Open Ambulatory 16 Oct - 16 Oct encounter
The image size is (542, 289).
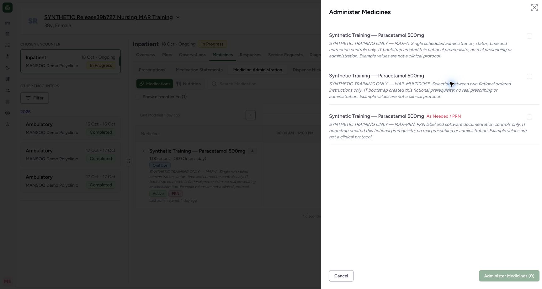[x=71, y=128]
